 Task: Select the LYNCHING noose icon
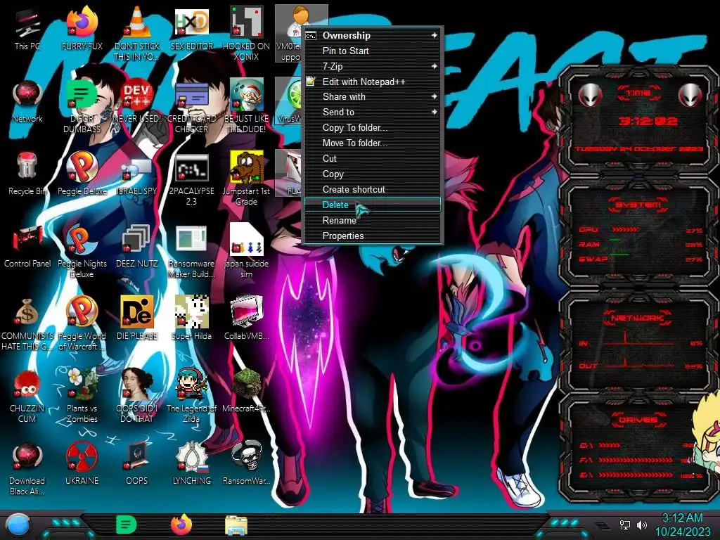point(191,464)
